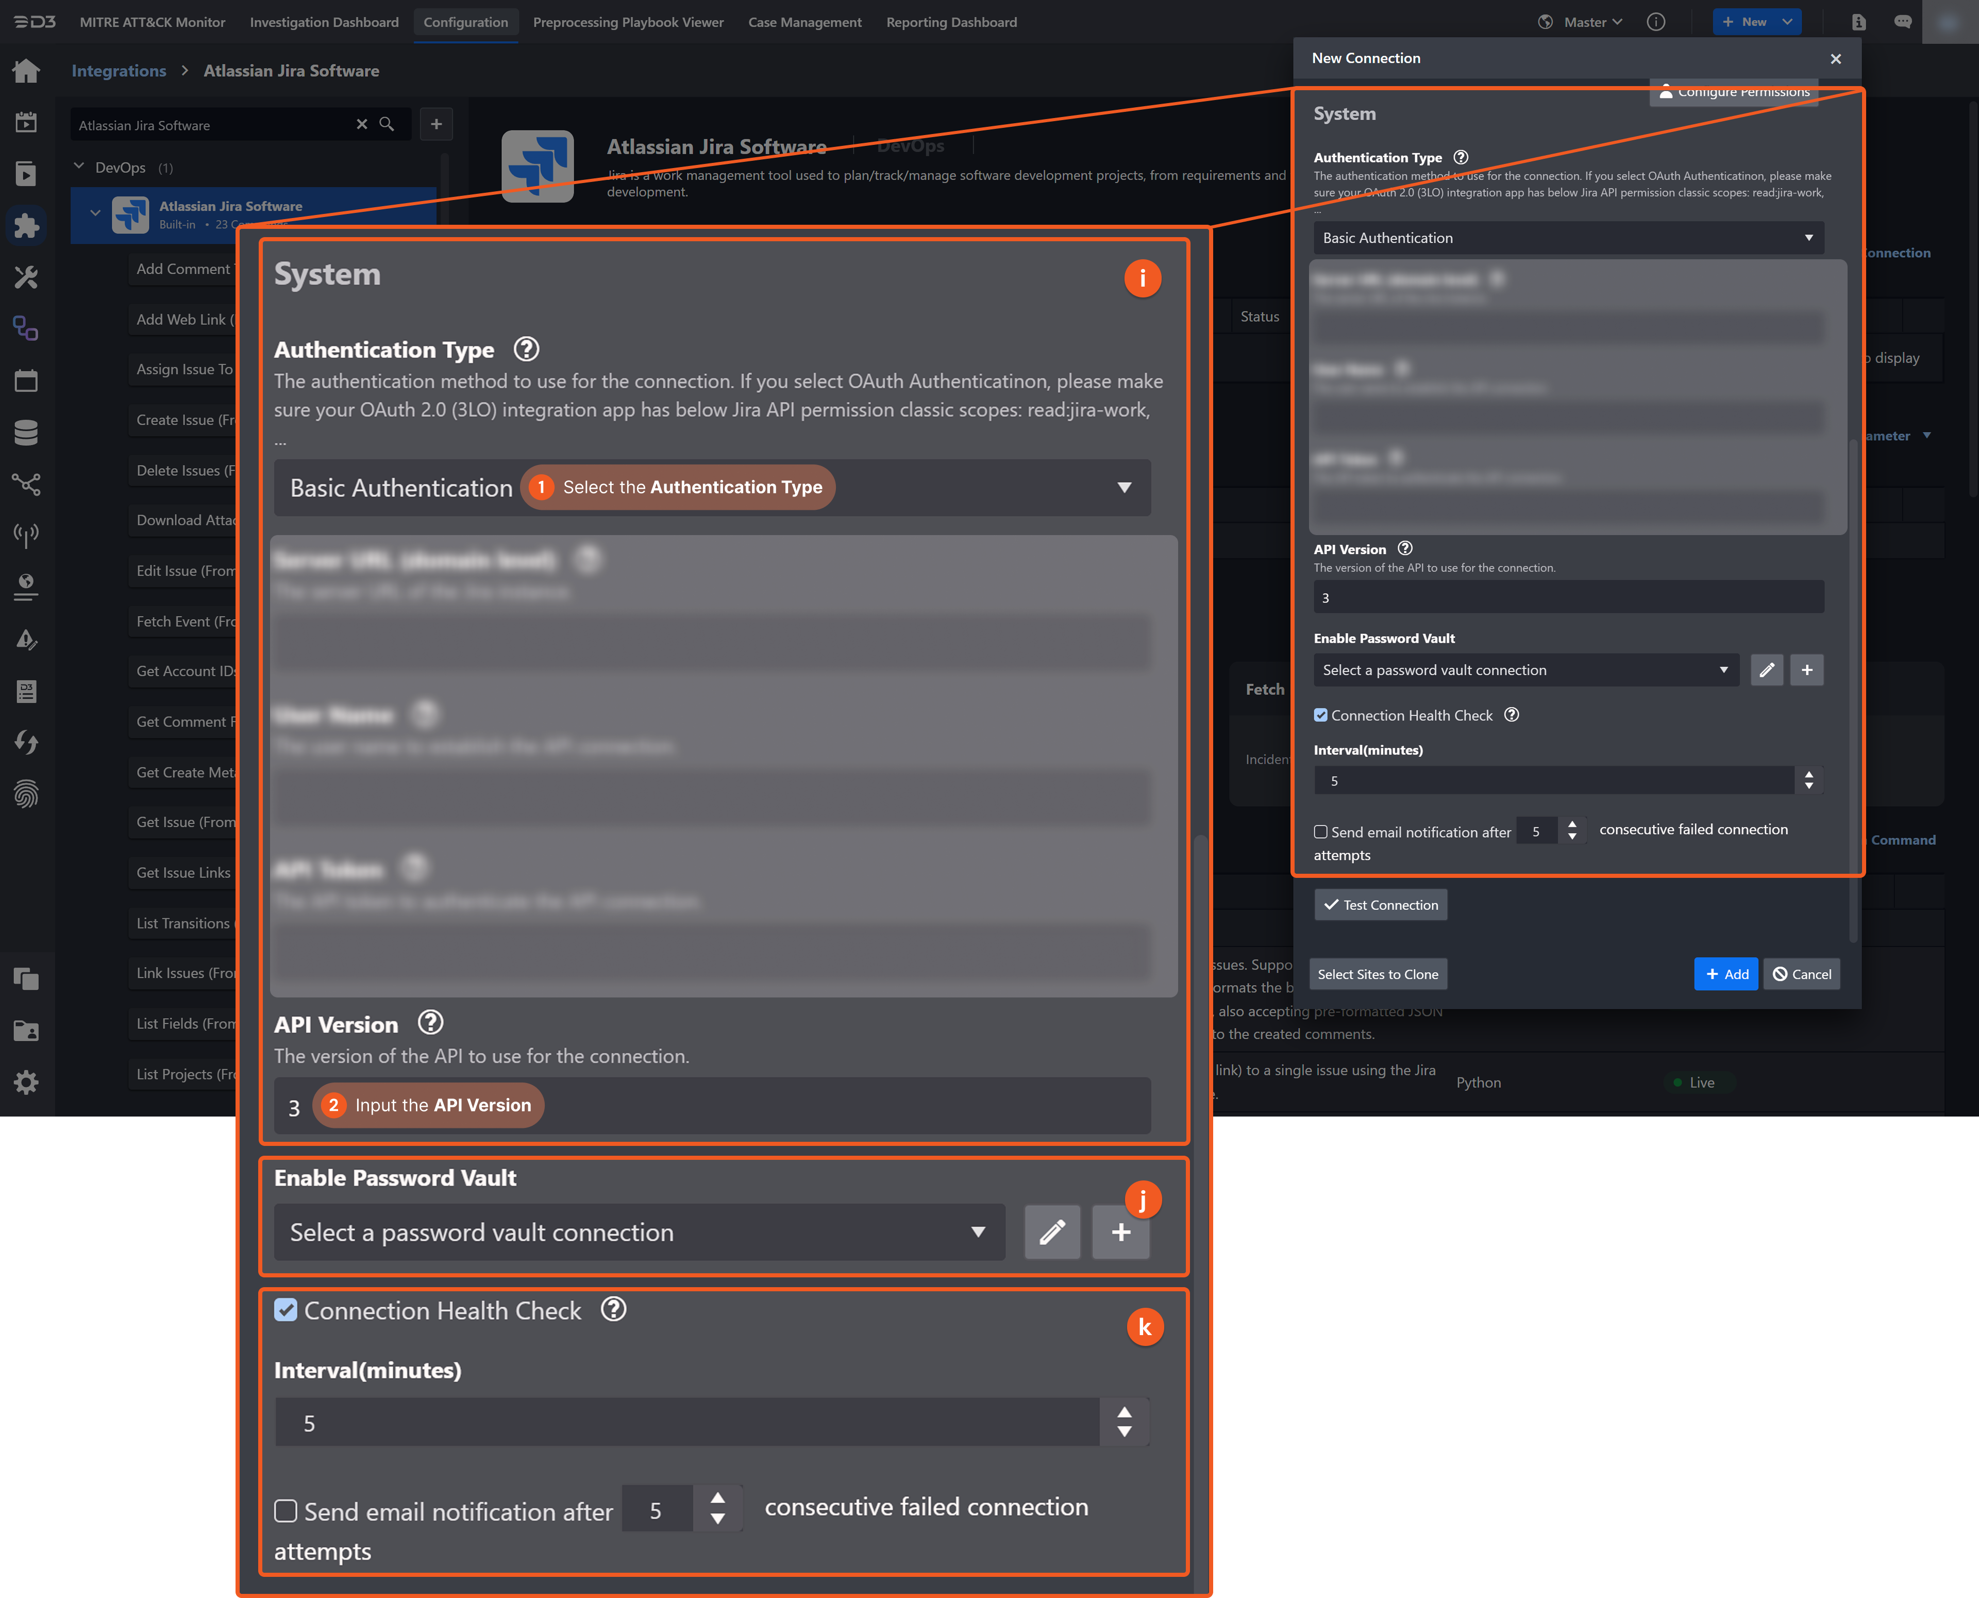Click the chat bubble icon in top bar
Image resolution: width=1979 pixels, height=1598 pixels.
click(1903, 22)
